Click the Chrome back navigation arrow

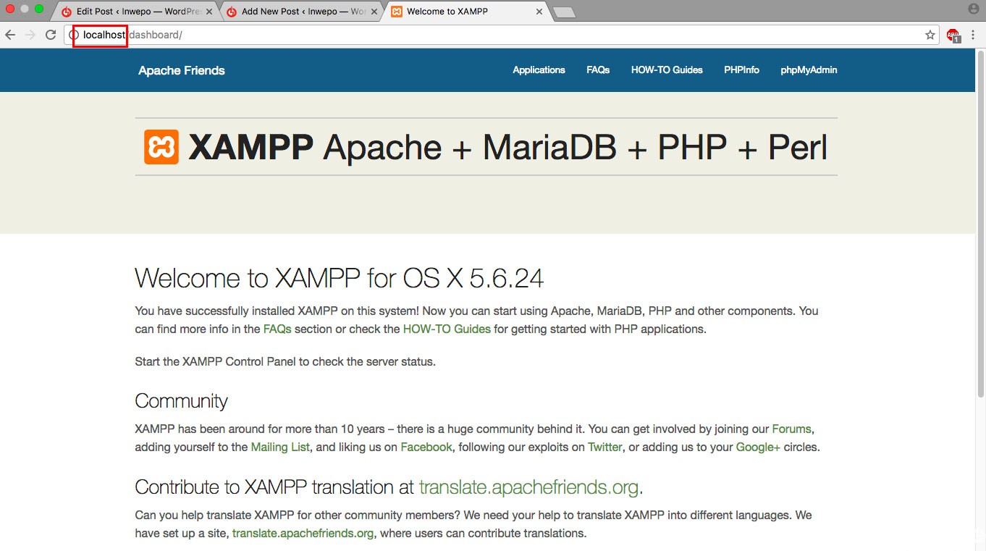tap(10, 34)
